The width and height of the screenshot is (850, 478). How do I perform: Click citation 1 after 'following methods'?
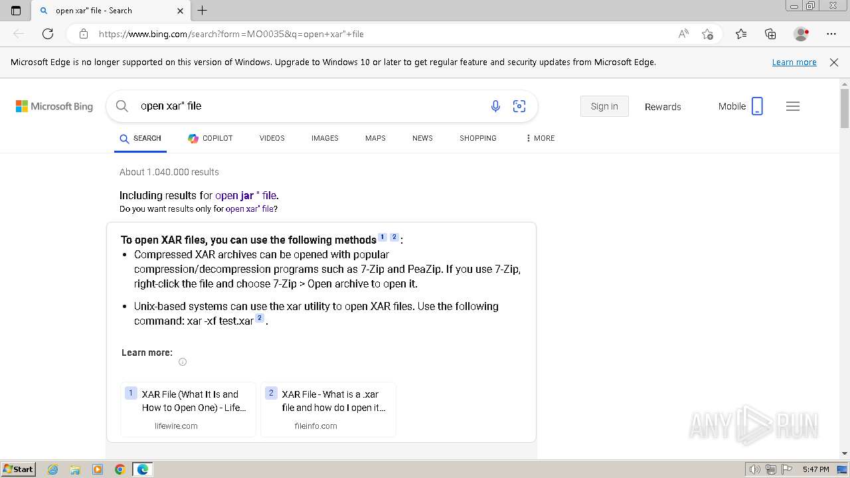pos(382,237)
